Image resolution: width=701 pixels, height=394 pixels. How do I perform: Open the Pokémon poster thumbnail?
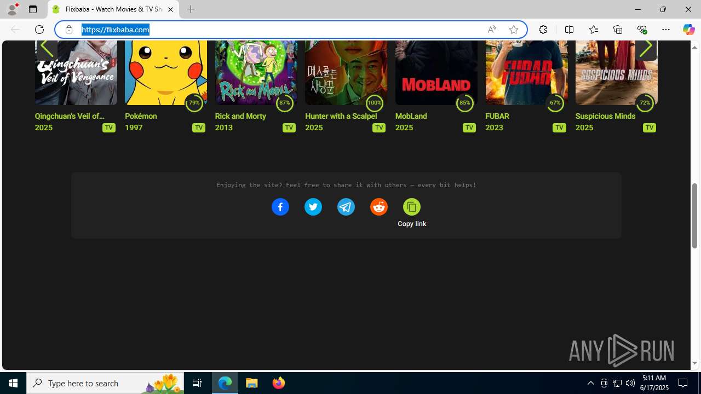[166, 72]
